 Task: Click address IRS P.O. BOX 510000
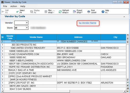click(x=68, y=48)
